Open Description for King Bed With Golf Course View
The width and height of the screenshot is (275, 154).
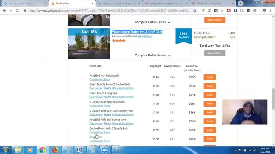pos(95,124)
